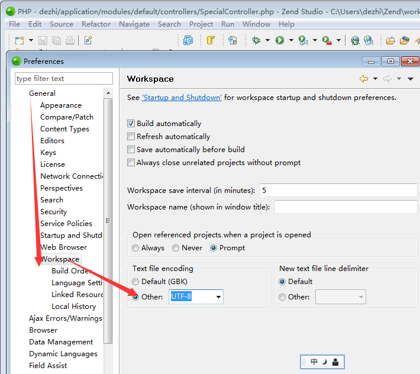Click the type filter text field
This screenshot has height=374, width=420.
(x=64, y=79)
